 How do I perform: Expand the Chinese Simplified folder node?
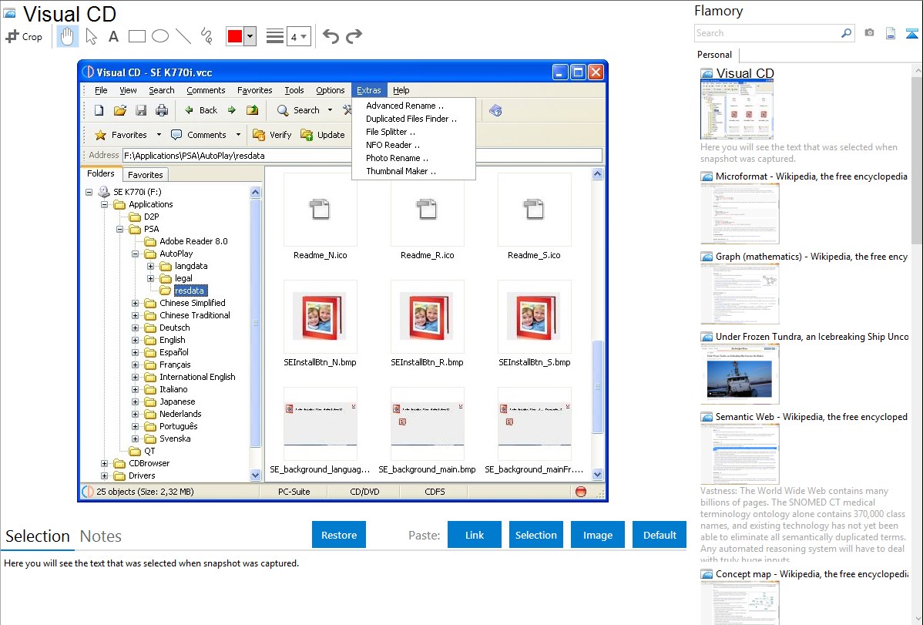(135, 304)
